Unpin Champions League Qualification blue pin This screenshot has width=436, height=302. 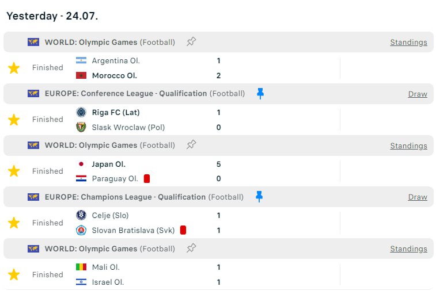point(259,197)
